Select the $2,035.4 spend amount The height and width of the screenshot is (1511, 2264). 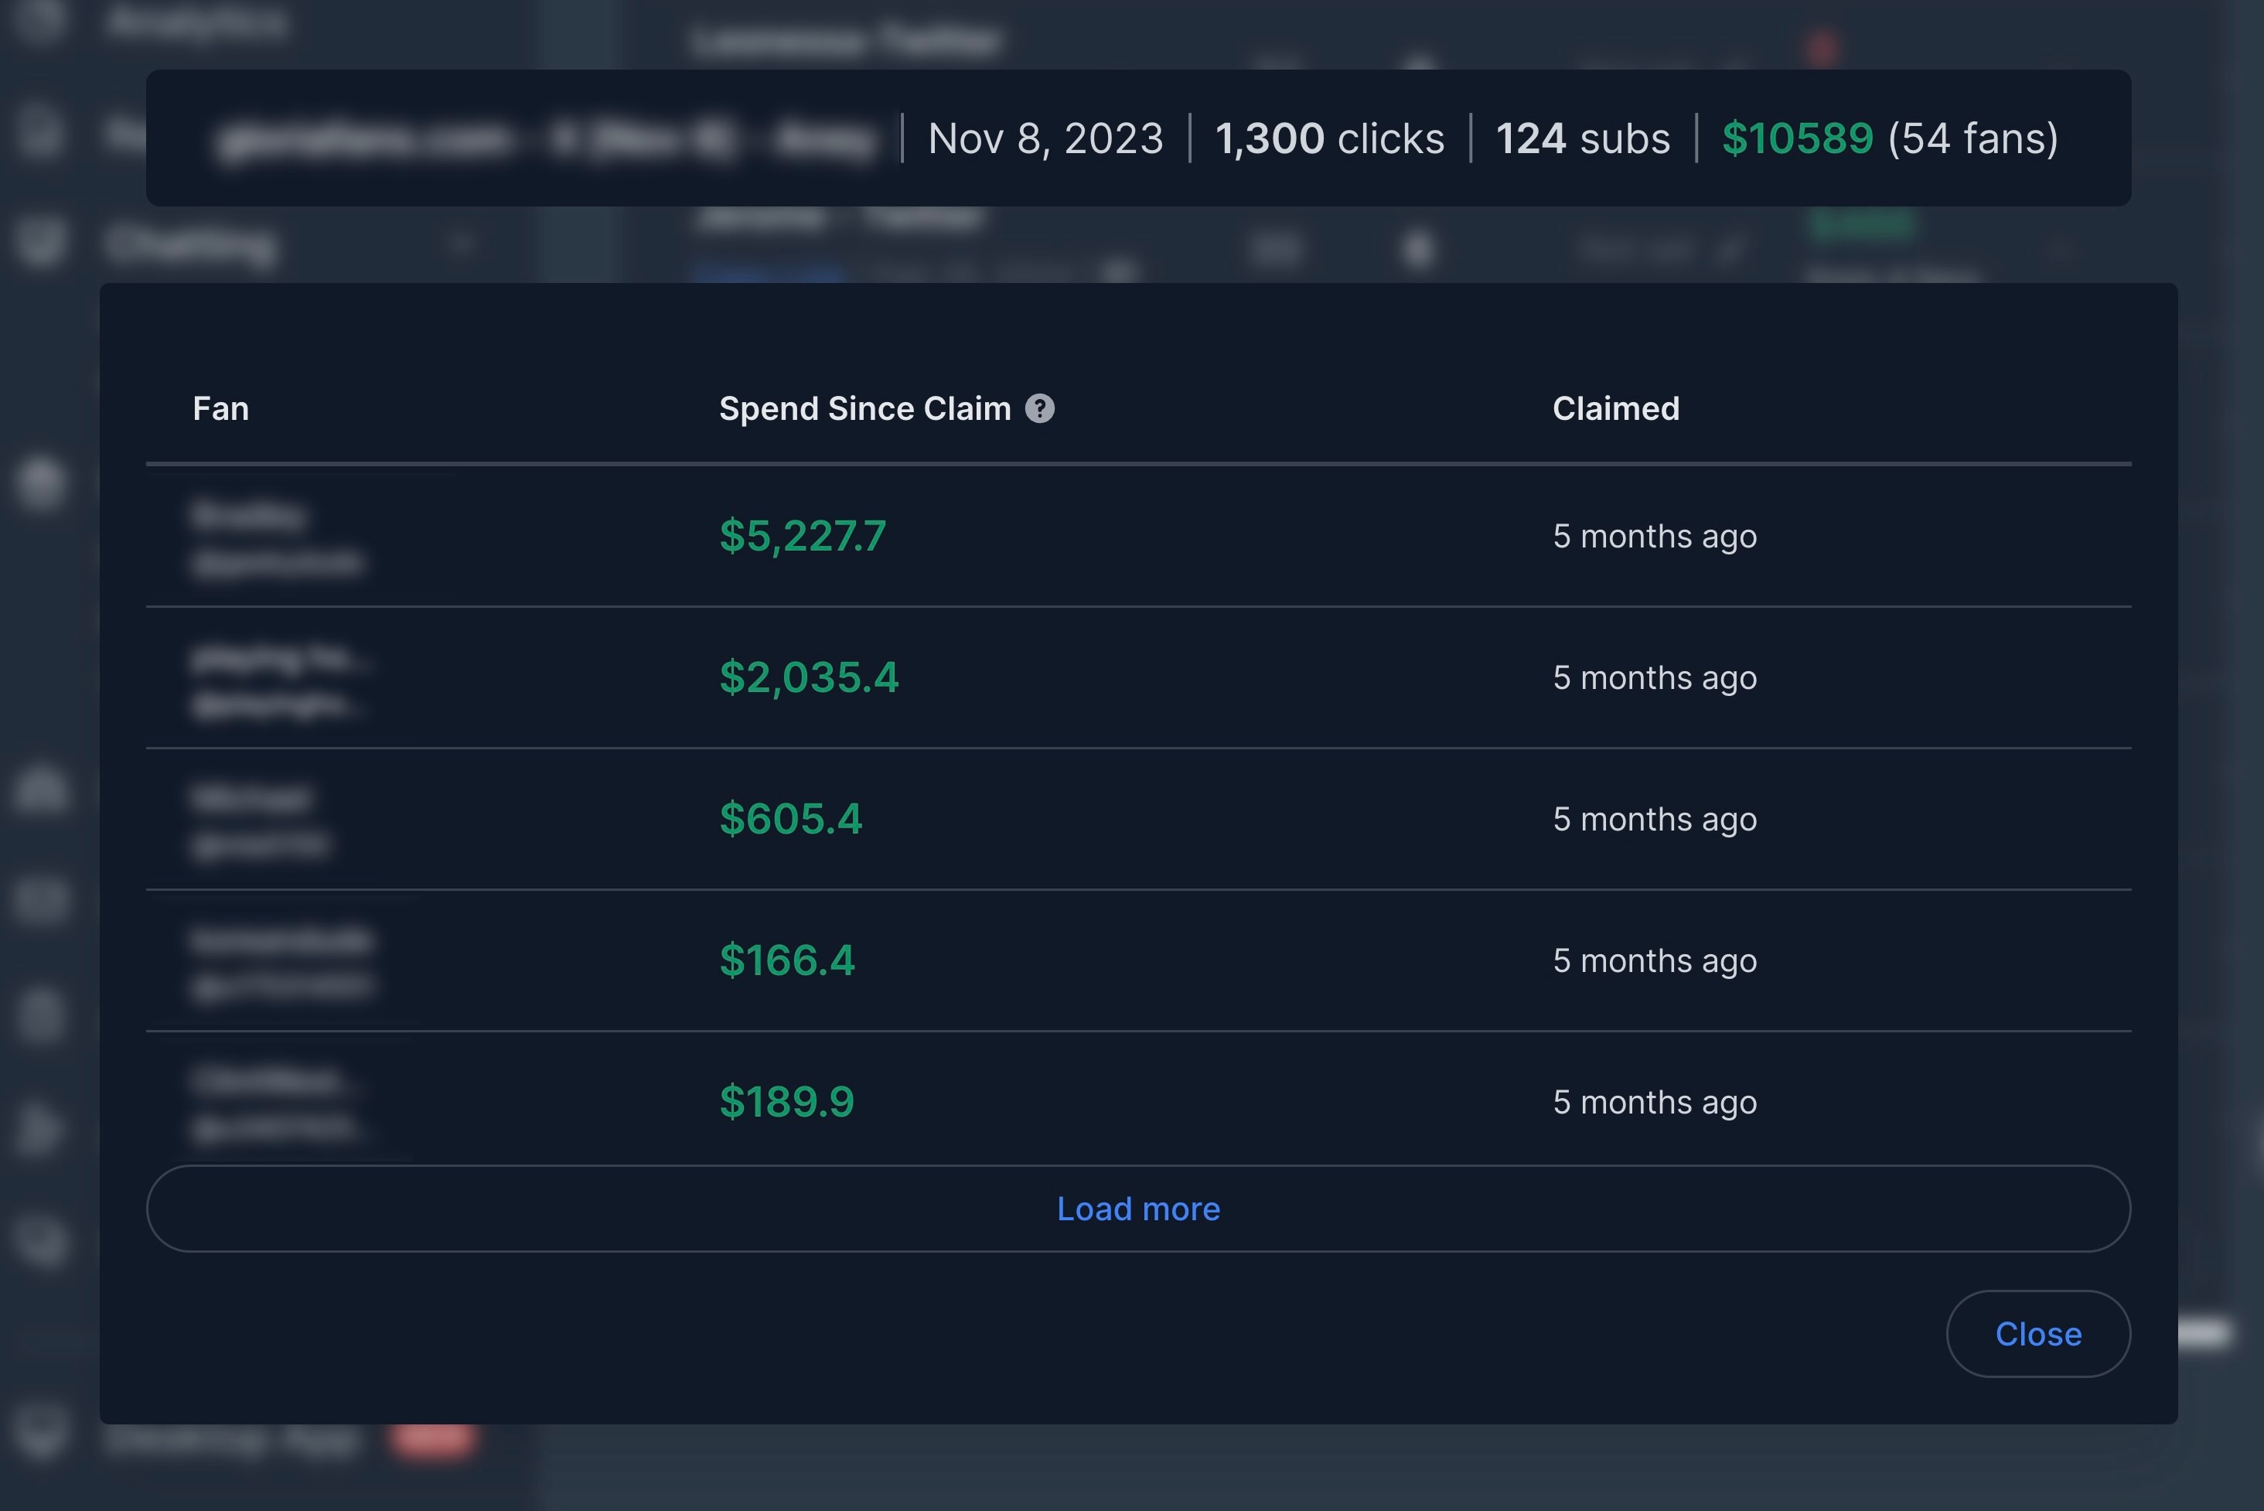tap(808, 677)
